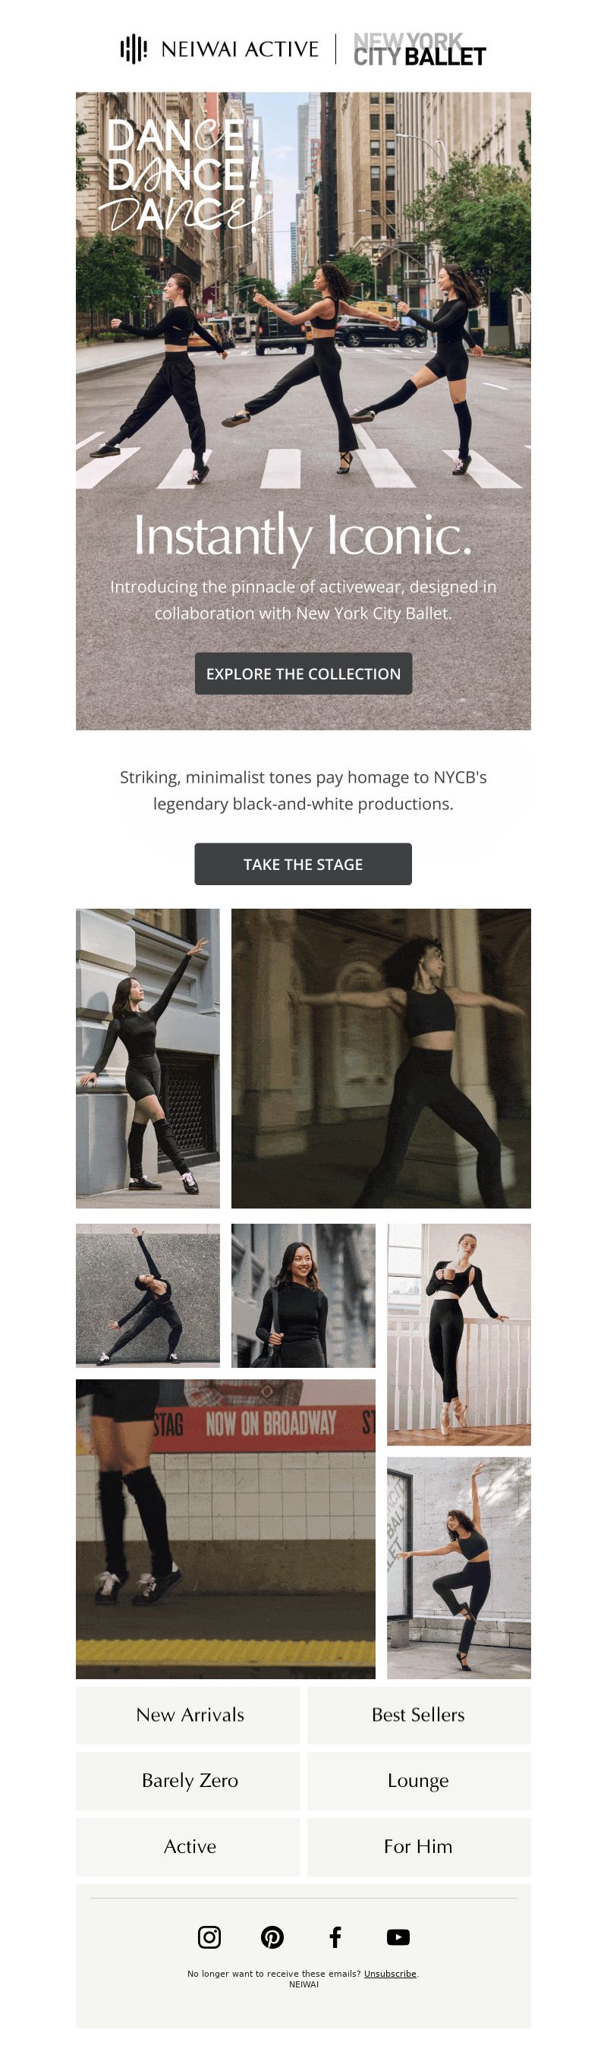
Task: Go to the For Him category
Action: [419, 1846]
